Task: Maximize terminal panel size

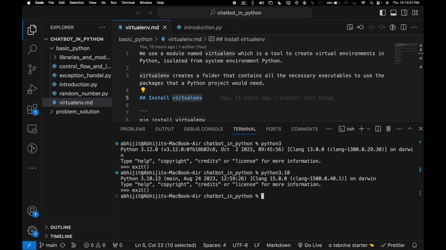Action: click(410, 129)
